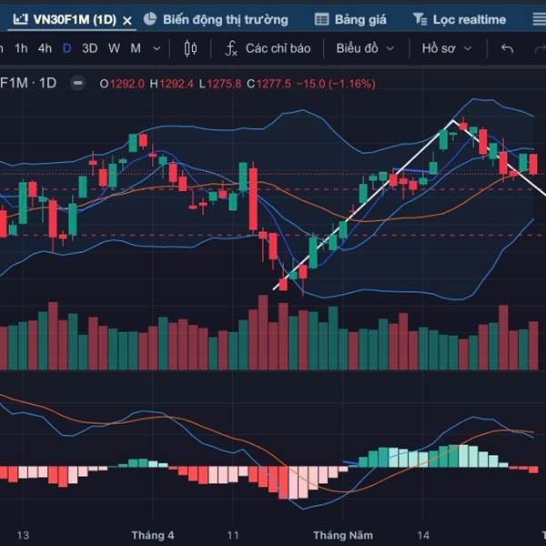This screenshot has width=546, height=546.
Task: Click the undo arrow
Action: pyautogui.click(x=507, y=48)
